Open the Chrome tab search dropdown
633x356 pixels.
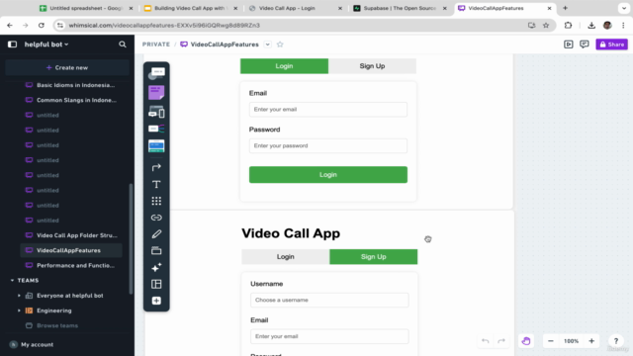point(624,8)
